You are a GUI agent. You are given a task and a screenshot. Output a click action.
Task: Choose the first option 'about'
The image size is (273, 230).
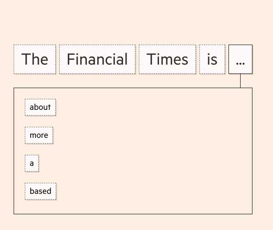point(41,107)
